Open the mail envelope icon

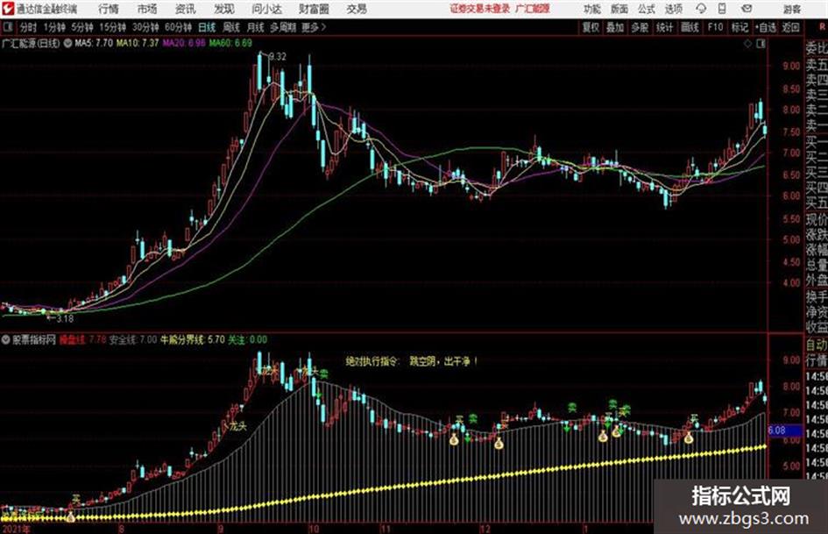click(747, 9)
